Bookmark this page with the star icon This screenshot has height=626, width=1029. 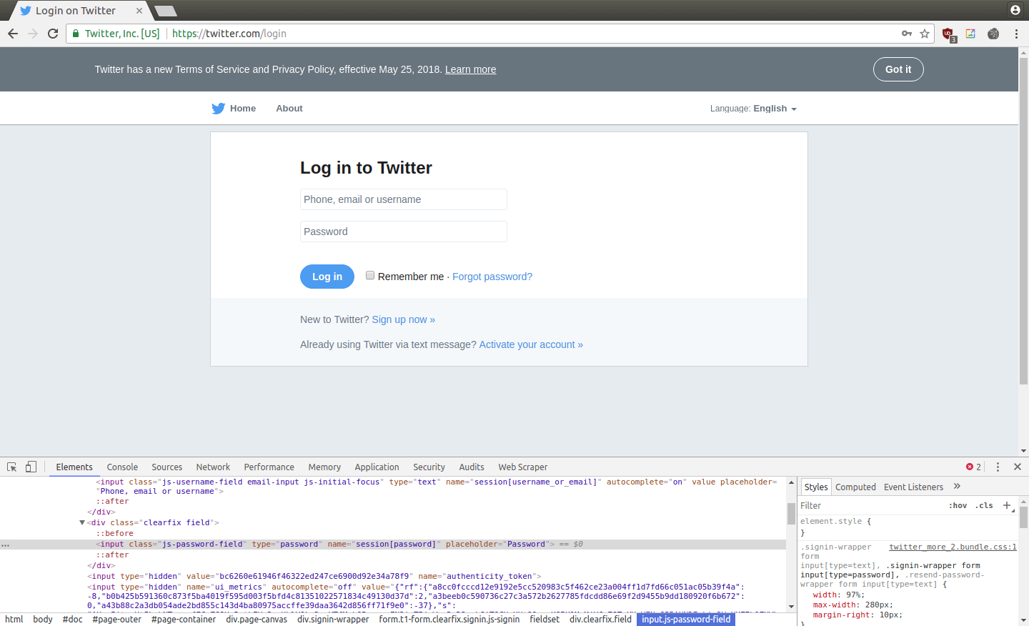click(x=925, y=34)
